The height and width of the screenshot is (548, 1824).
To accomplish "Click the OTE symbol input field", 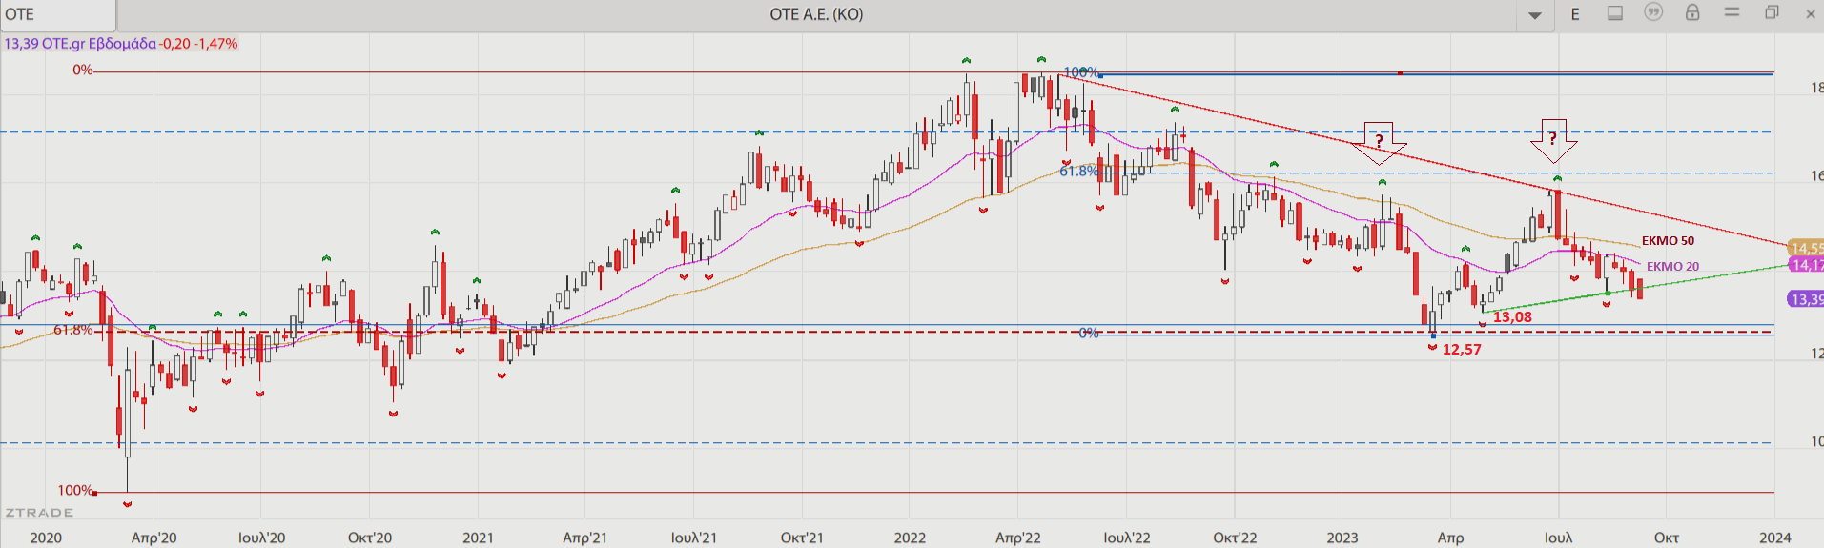I will pyautogui.click(x=58, y=14).
